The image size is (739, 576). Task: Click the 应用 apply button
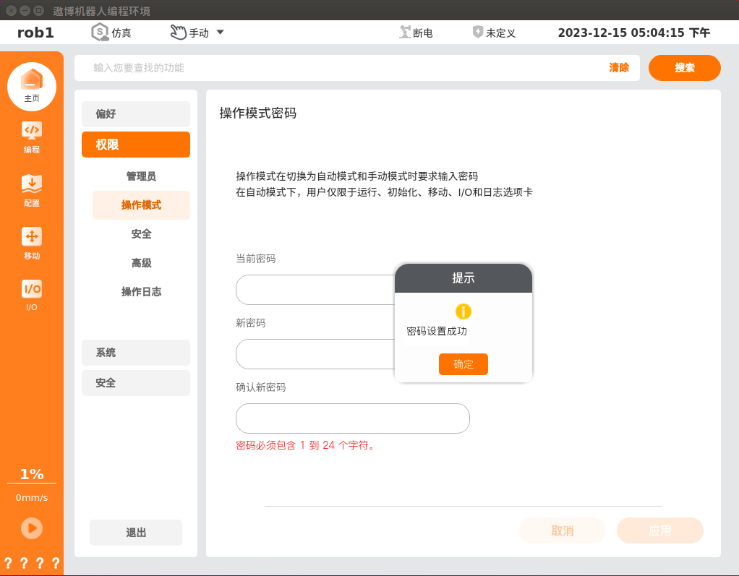659,530
